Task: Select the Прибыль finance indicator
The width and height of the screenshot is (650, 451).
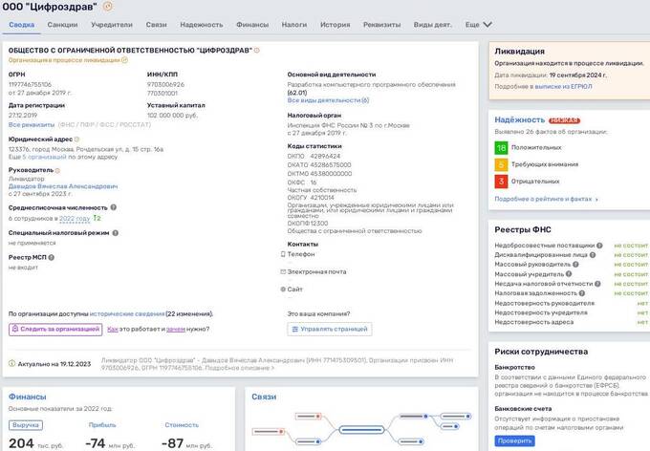Action: tap(102, 425)
